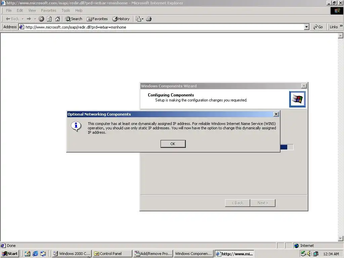The height and width of the screenshot is (258, 344).
Task: Click the Windows logo throbber icon
Action: tap(337, 10)
